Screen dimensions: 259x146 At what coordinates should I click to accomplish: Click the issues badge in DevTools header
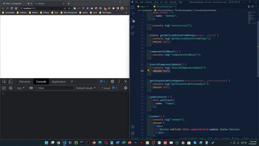click(x=102, y=82)
